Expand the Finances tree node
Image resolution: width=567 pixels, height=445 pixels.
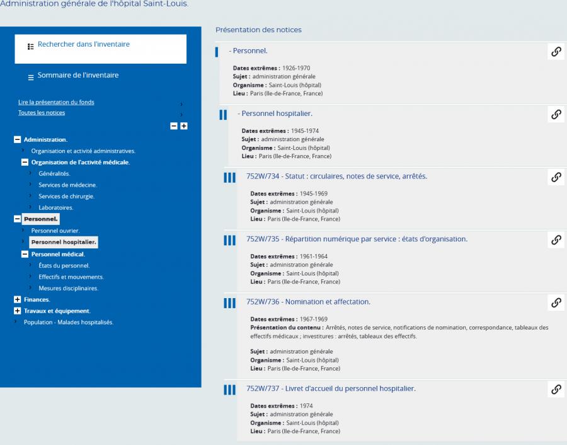coord(18,299)
